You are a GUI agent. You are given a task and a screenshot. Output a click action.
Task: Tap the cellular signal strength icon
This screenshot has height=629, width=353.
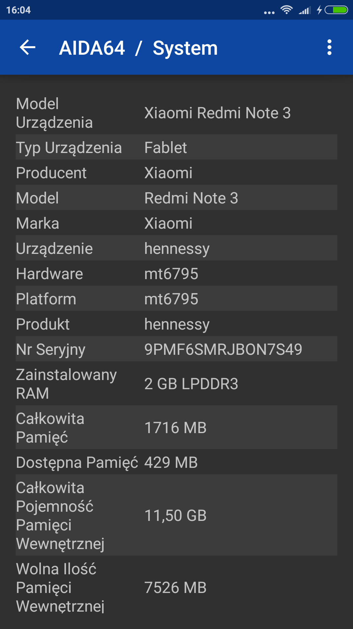click(305, 10)
